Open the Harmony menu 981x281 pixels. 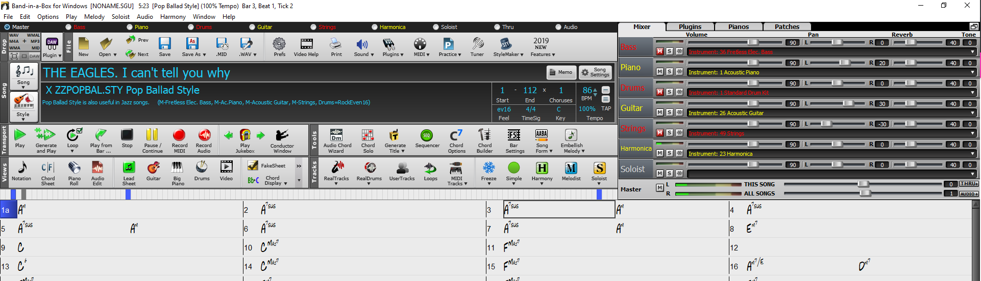[x=173, y=16]
